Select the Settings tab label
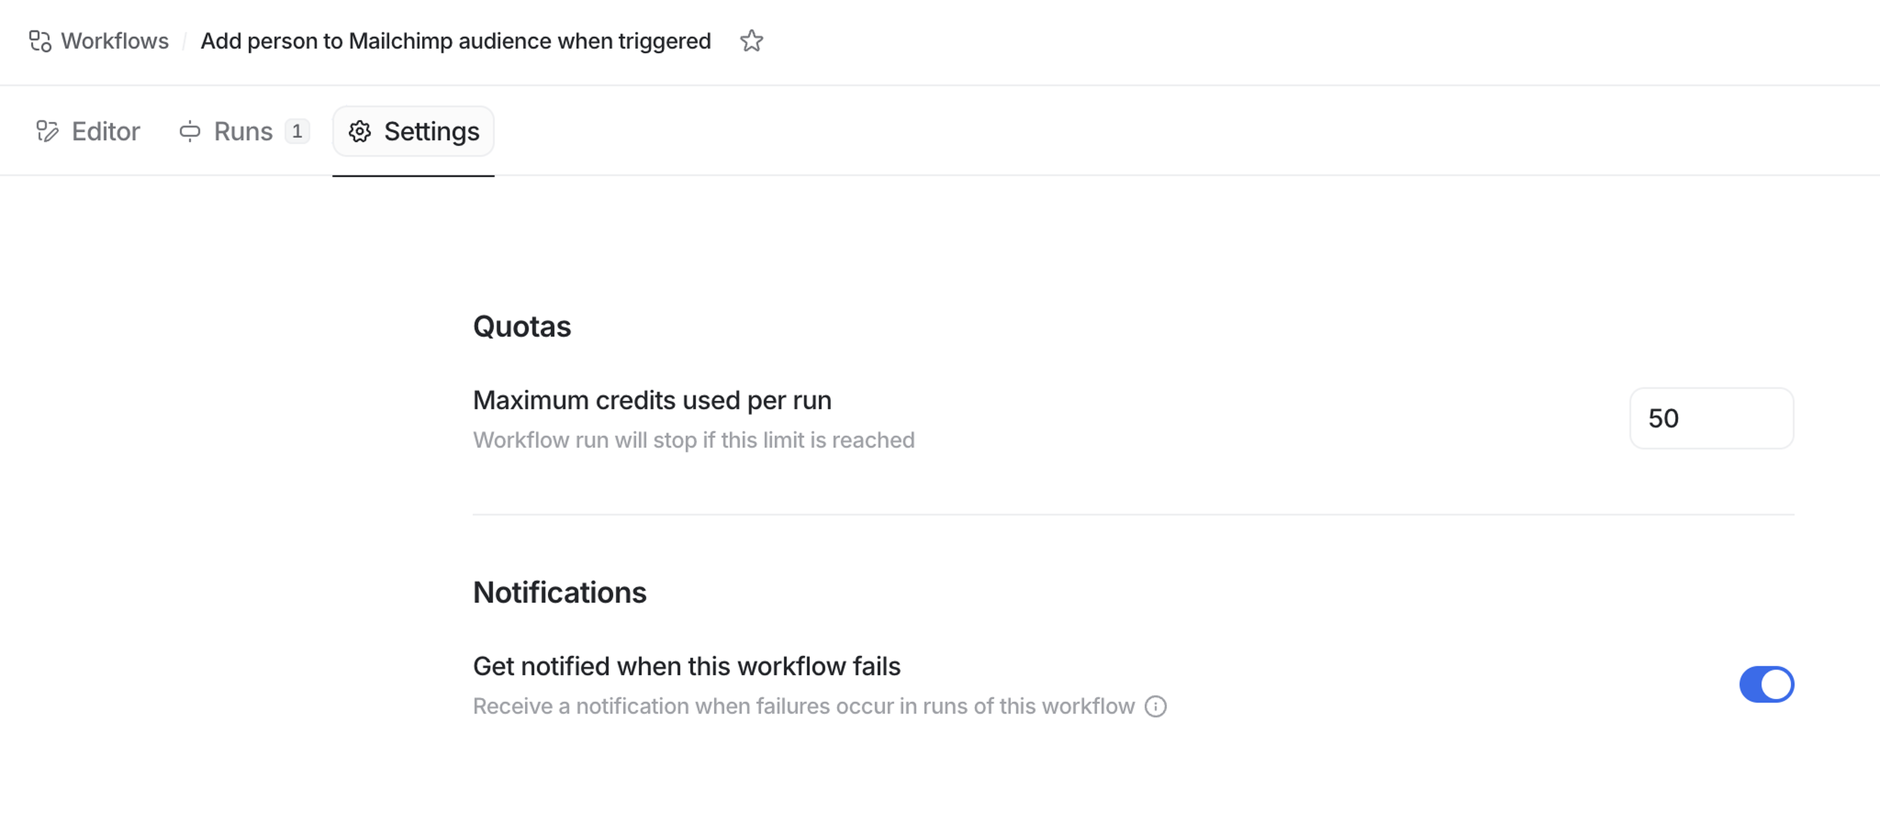The height and width of the screenshot is (833, 1880). [x=431, y=132]
